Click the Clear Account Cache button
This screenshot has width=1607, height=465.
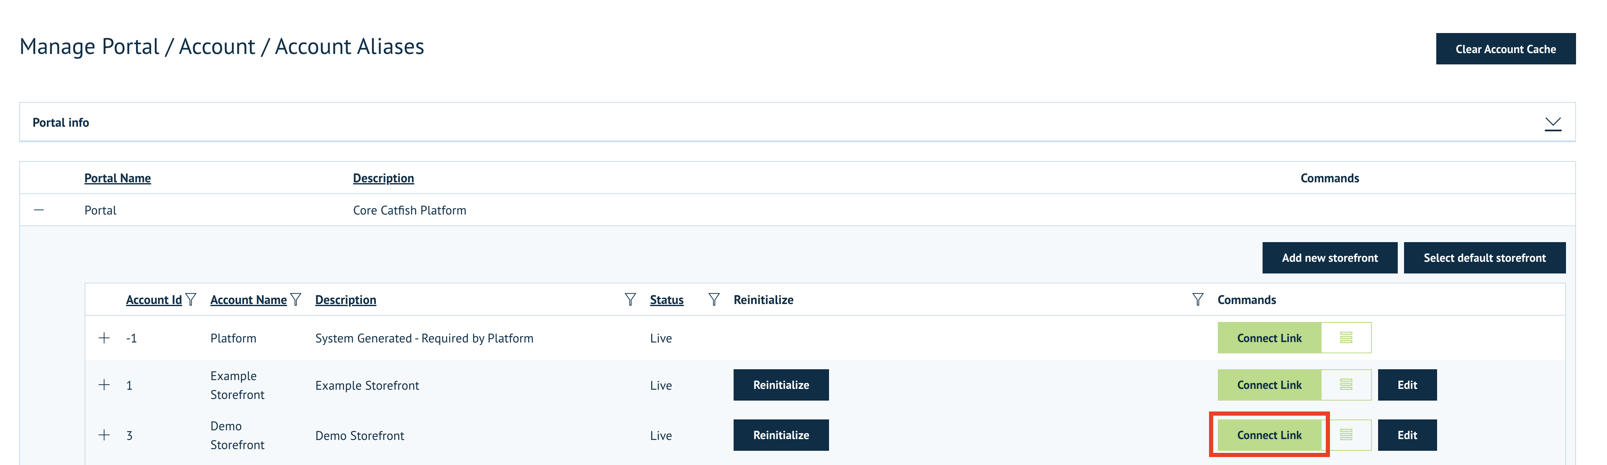[x=1505, y=48]
